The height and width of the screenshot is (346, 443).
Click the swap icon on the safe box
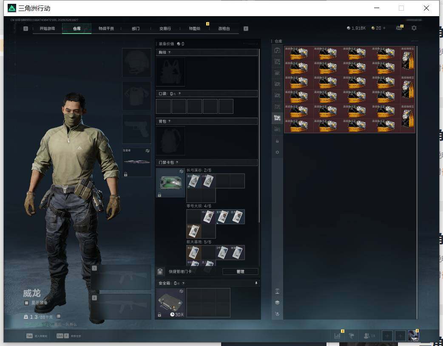[182, 291]
